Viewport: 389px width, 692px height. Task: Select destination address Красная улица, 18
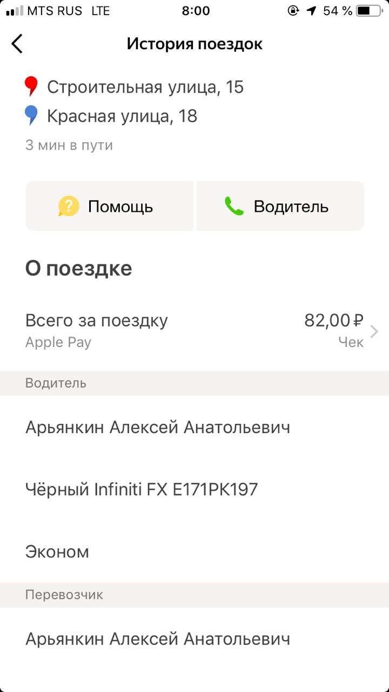click(x=122, y=116)
